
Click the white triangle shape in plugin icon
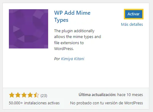pos(16,29)
